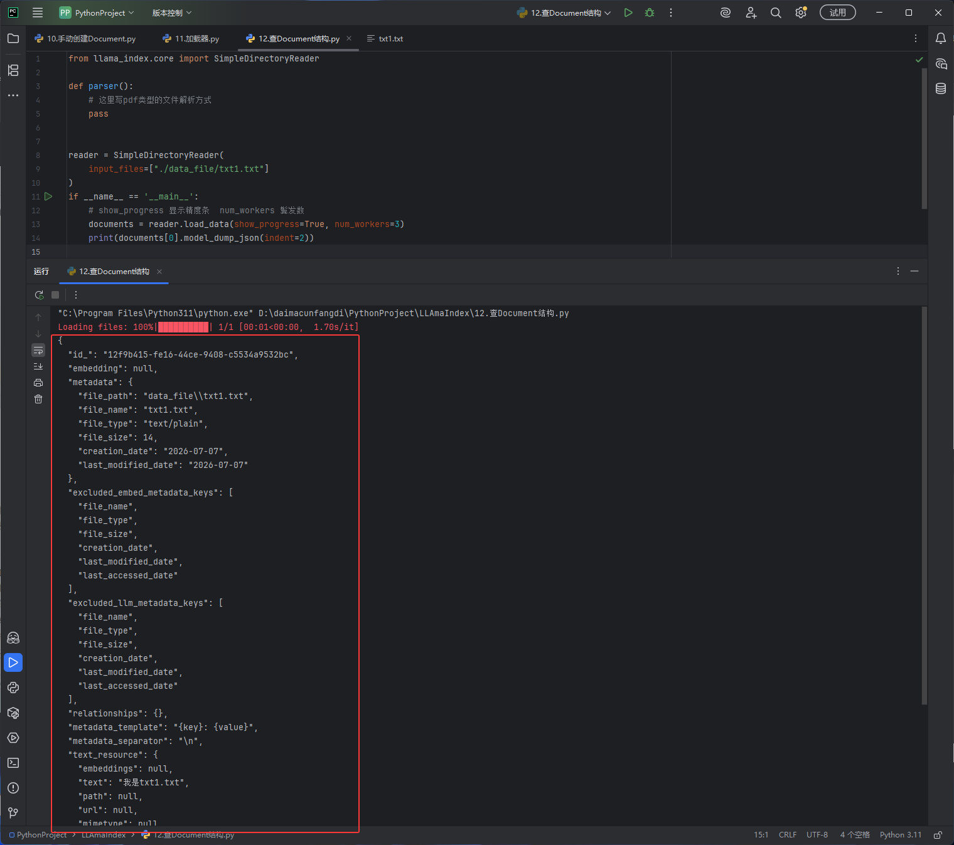
Task: Open Python Console tool window icon
Action: pos(13,688)
